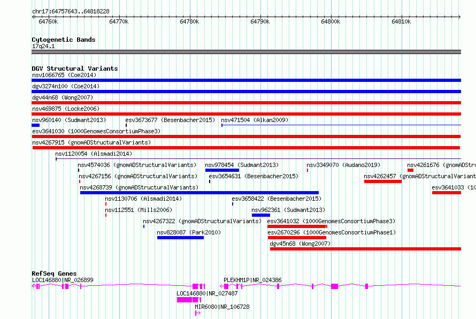This screenshot has height=319, width=476.
Task: Open esv3673677 (Besenbacher2015) variant label
Action: pos(170,120)
